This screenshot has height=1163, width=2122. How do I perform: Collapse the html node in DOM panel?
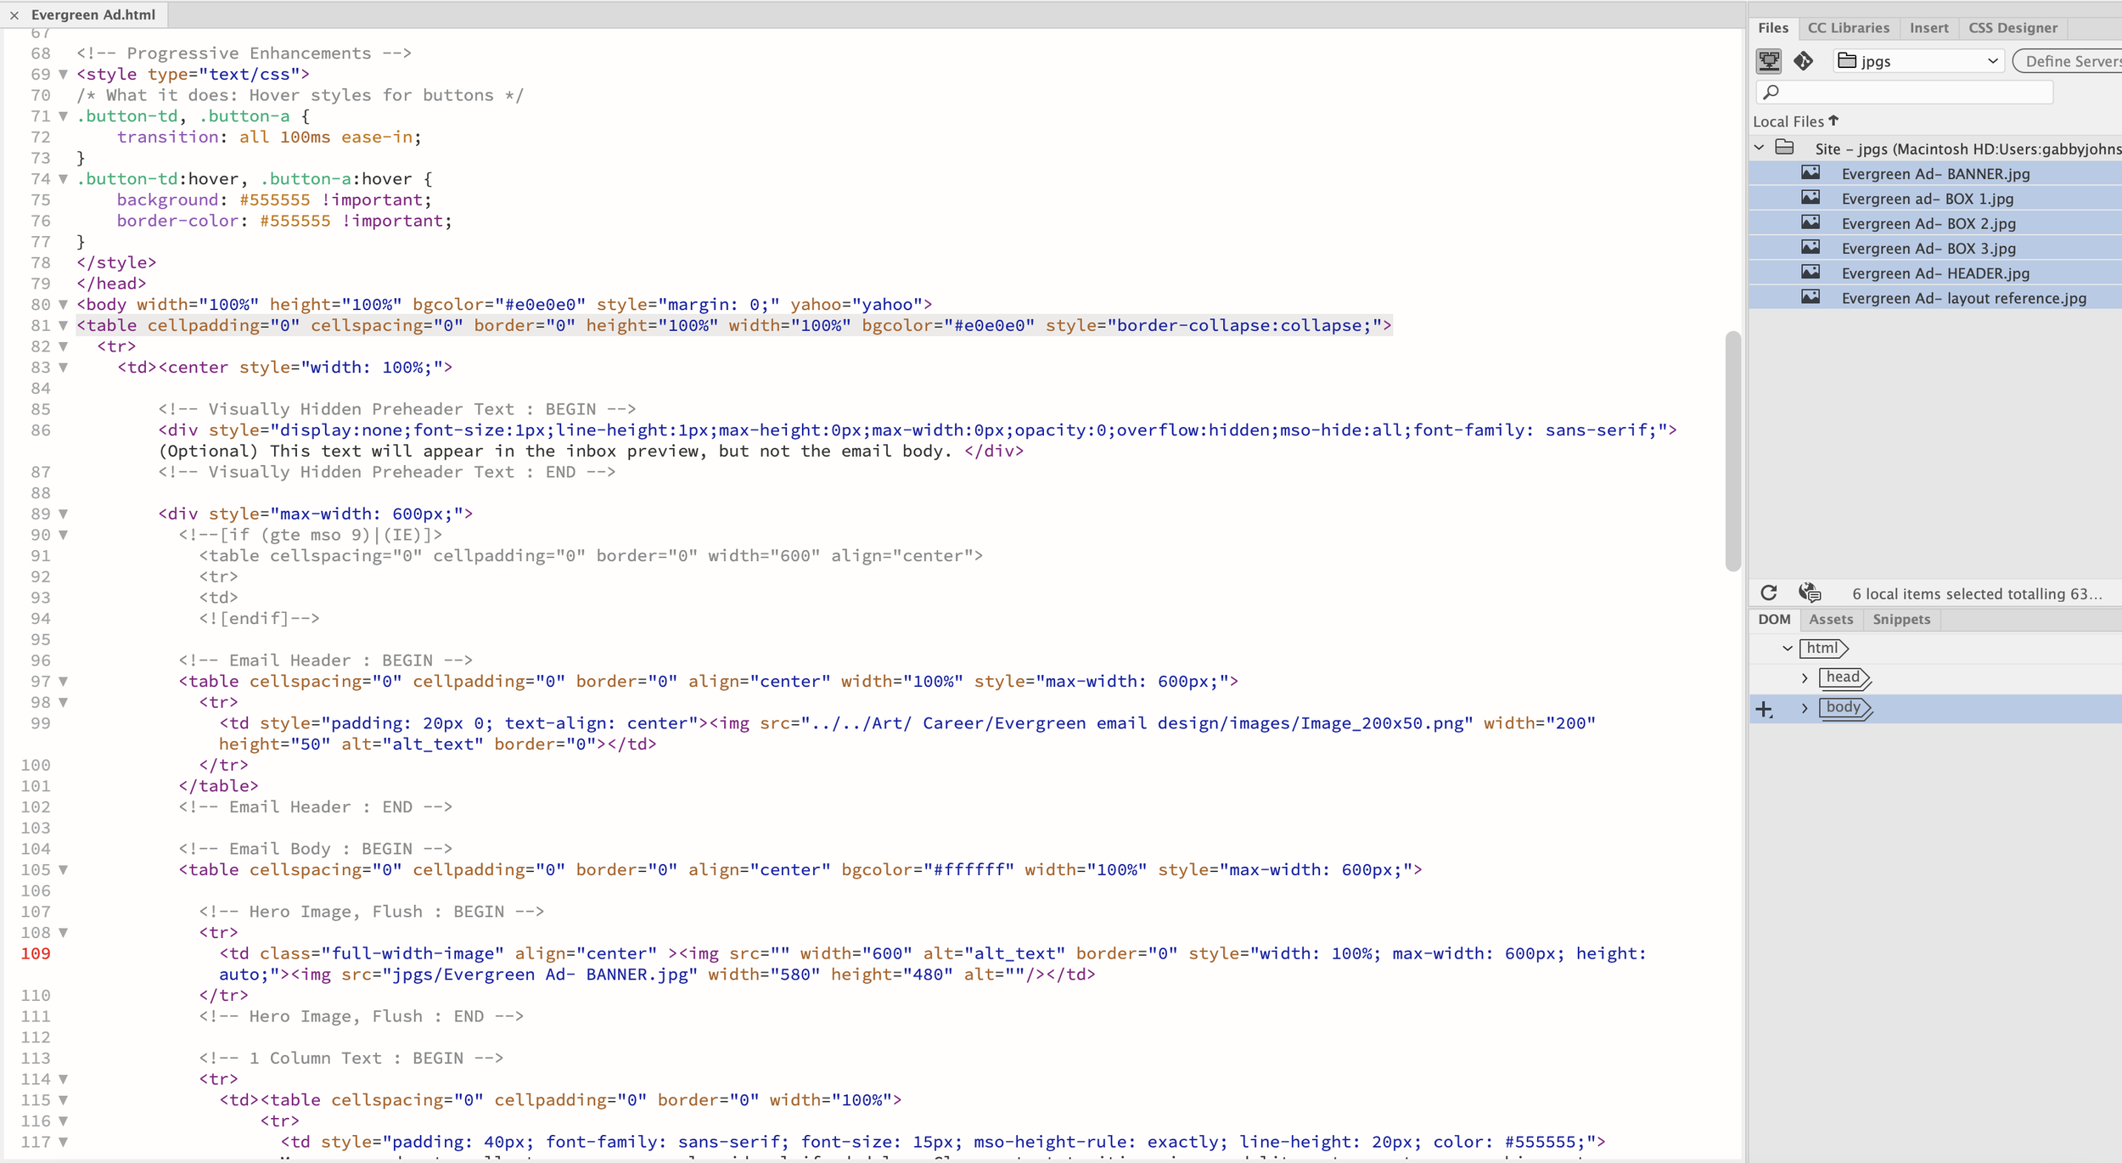(x=1788, y=649)
